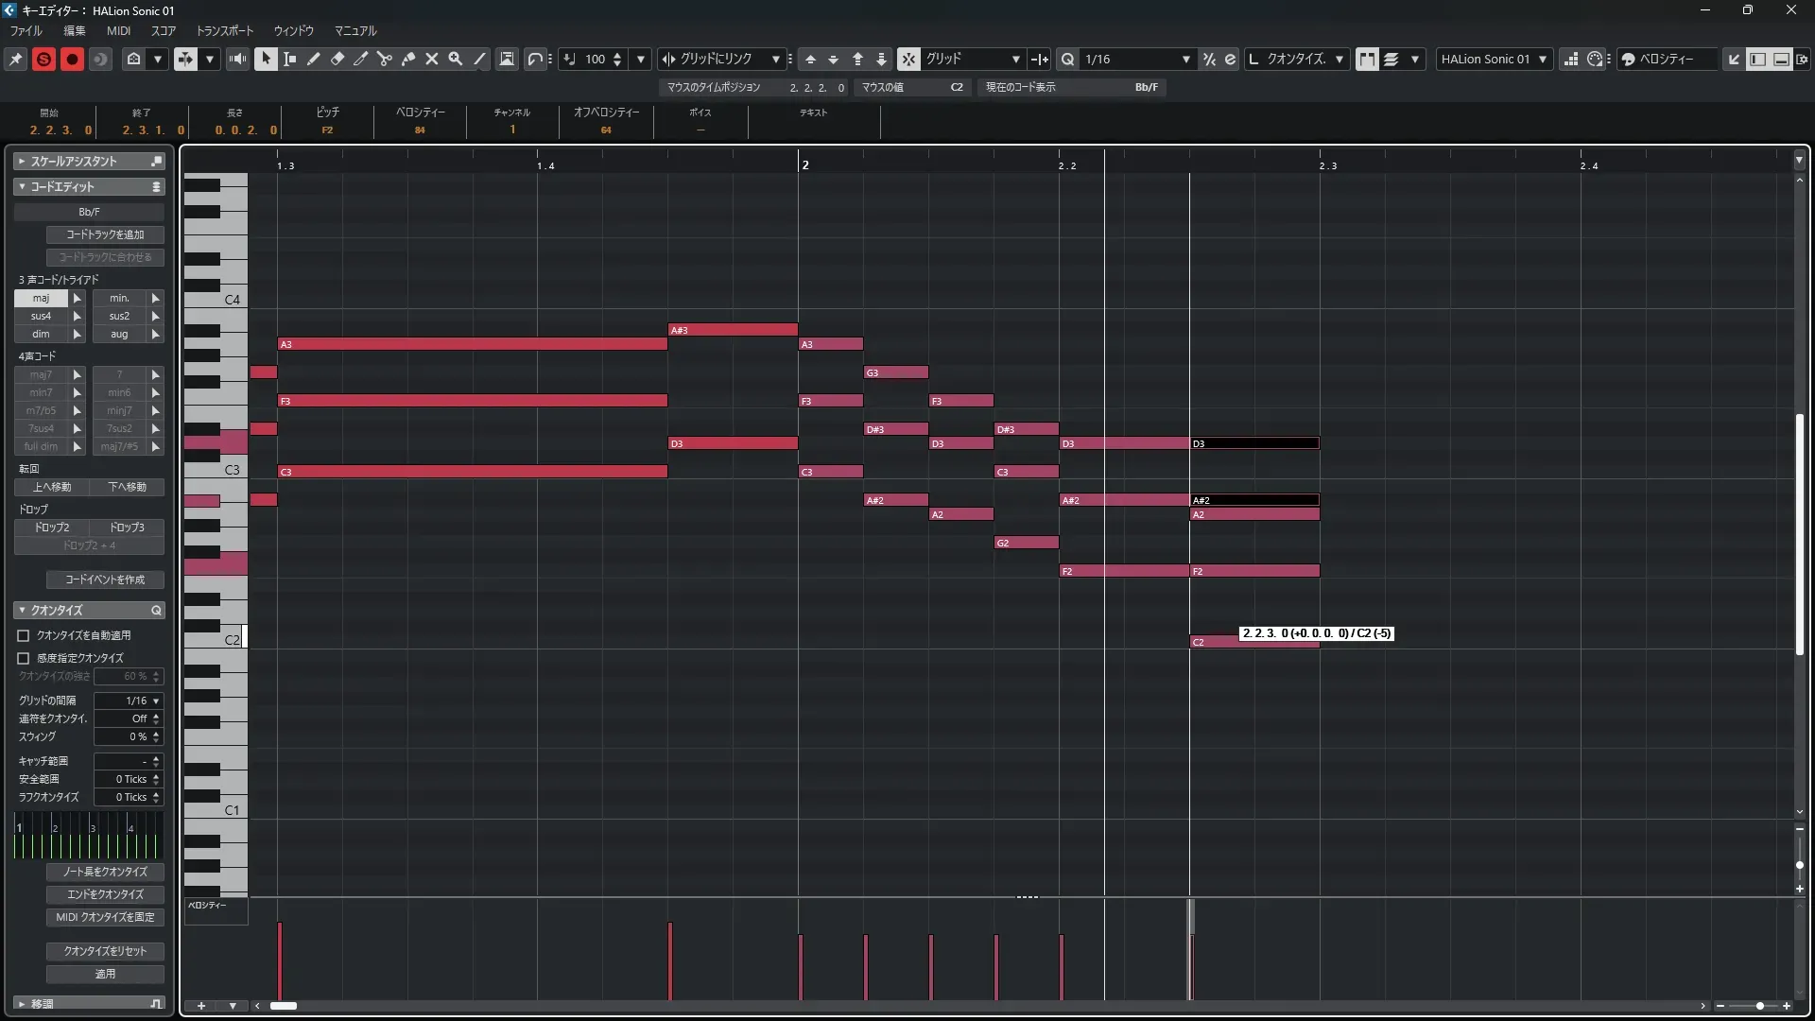Select the Erase tool
The image size is (1815, 1021).
point(337,59)
